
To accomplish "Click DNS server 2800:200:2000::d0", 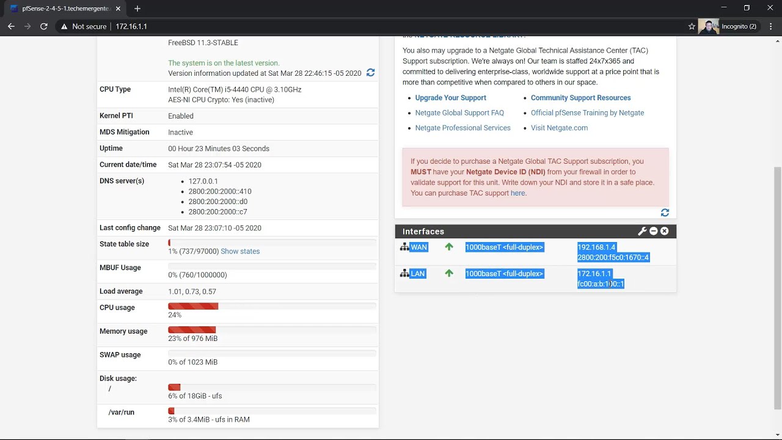I will [218, 202].
